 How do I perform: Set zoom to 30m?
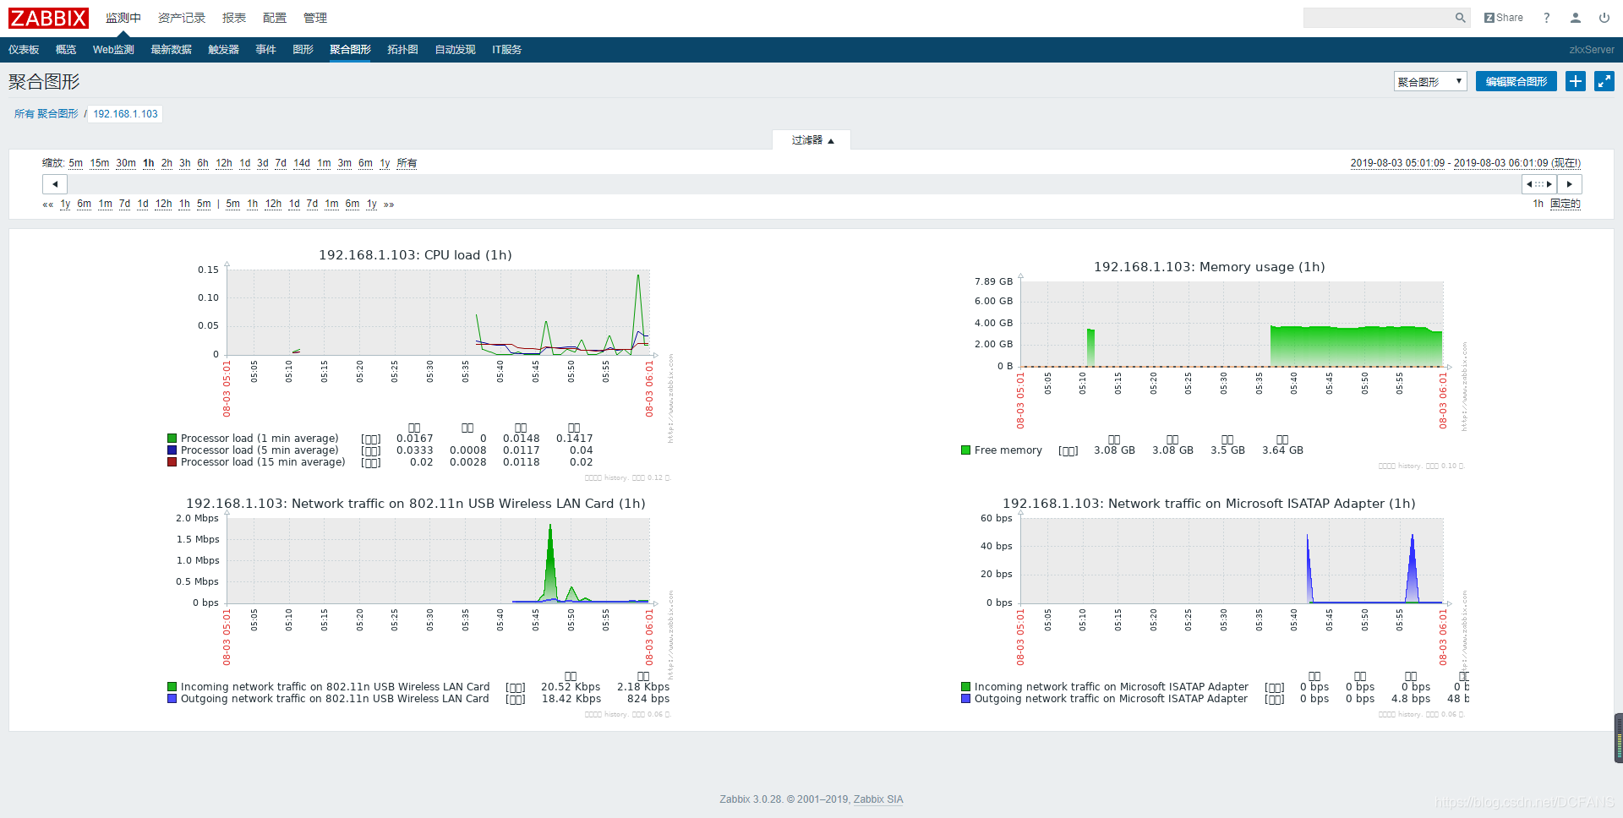pos(126,163)
